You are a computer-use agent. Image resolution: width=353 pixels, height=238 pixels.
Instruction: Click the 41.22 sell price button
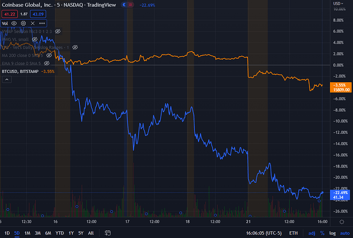[10, 14]
